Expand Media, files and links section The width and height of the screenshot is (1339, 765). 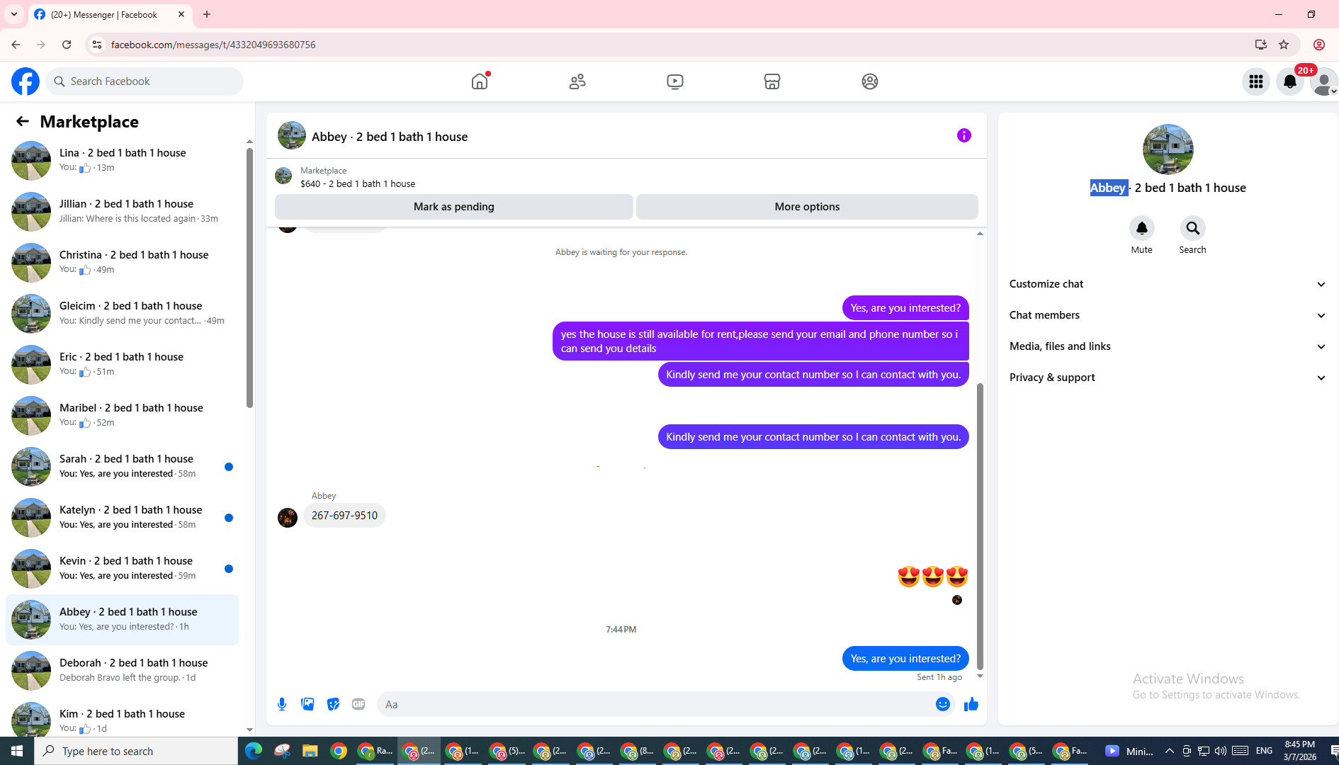click(x=1168, y=346)
